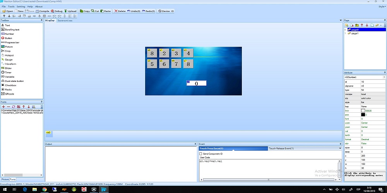Add a Dual-state button component
387x193 pixels.
click(x=13, y=81)
